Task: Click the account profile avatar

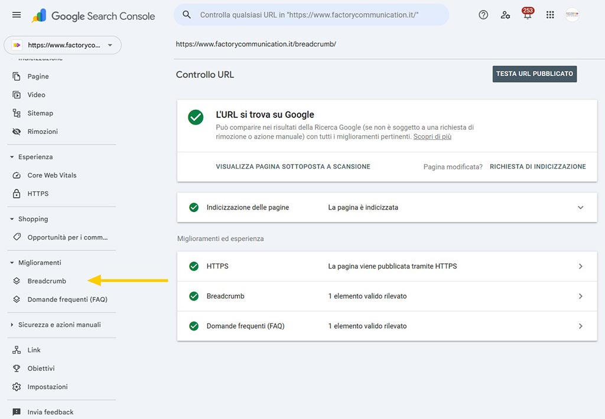Action: 572,15
